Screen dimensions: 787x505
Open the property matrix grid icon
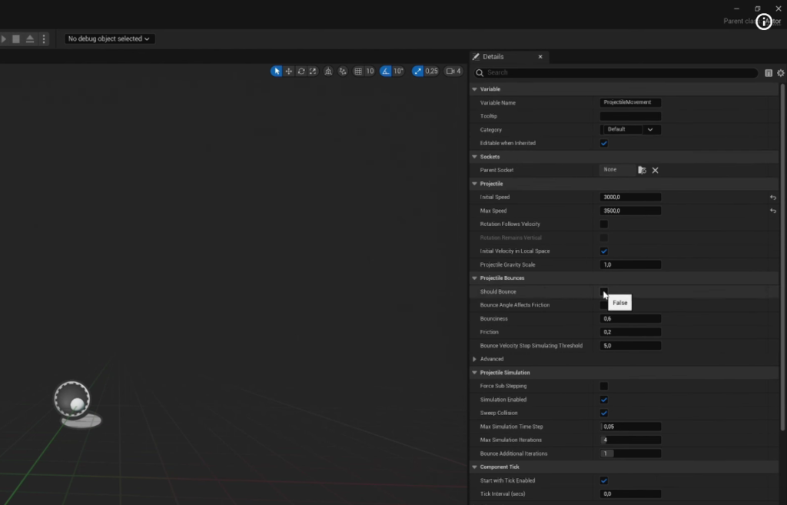769,73
